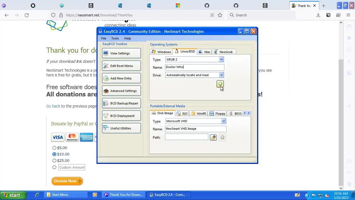Select the $10.00 donation option
The height and width of the screenshot is (200, 355).
pyautogui.click(x=54, y=154)
